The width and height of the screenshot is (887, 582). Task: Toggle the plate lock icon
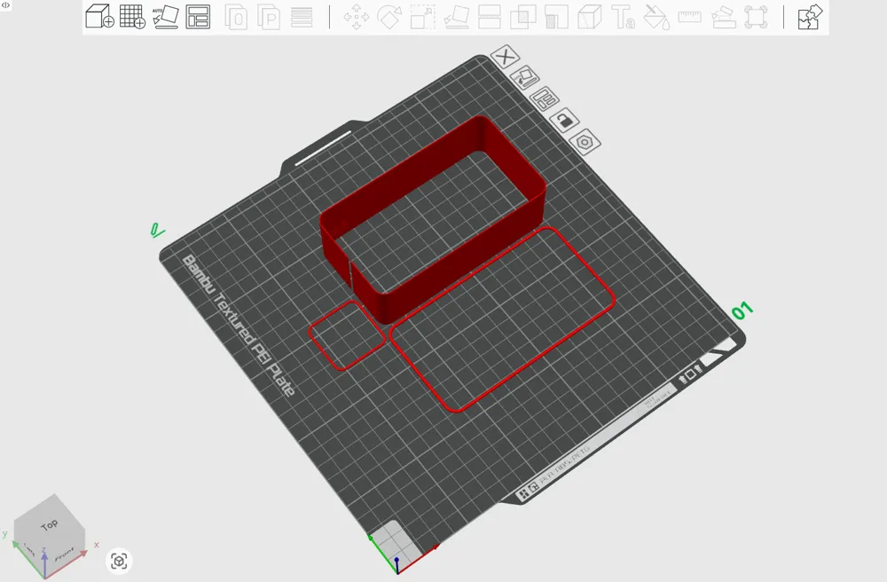pyautogui.click(x=564, y=120)
